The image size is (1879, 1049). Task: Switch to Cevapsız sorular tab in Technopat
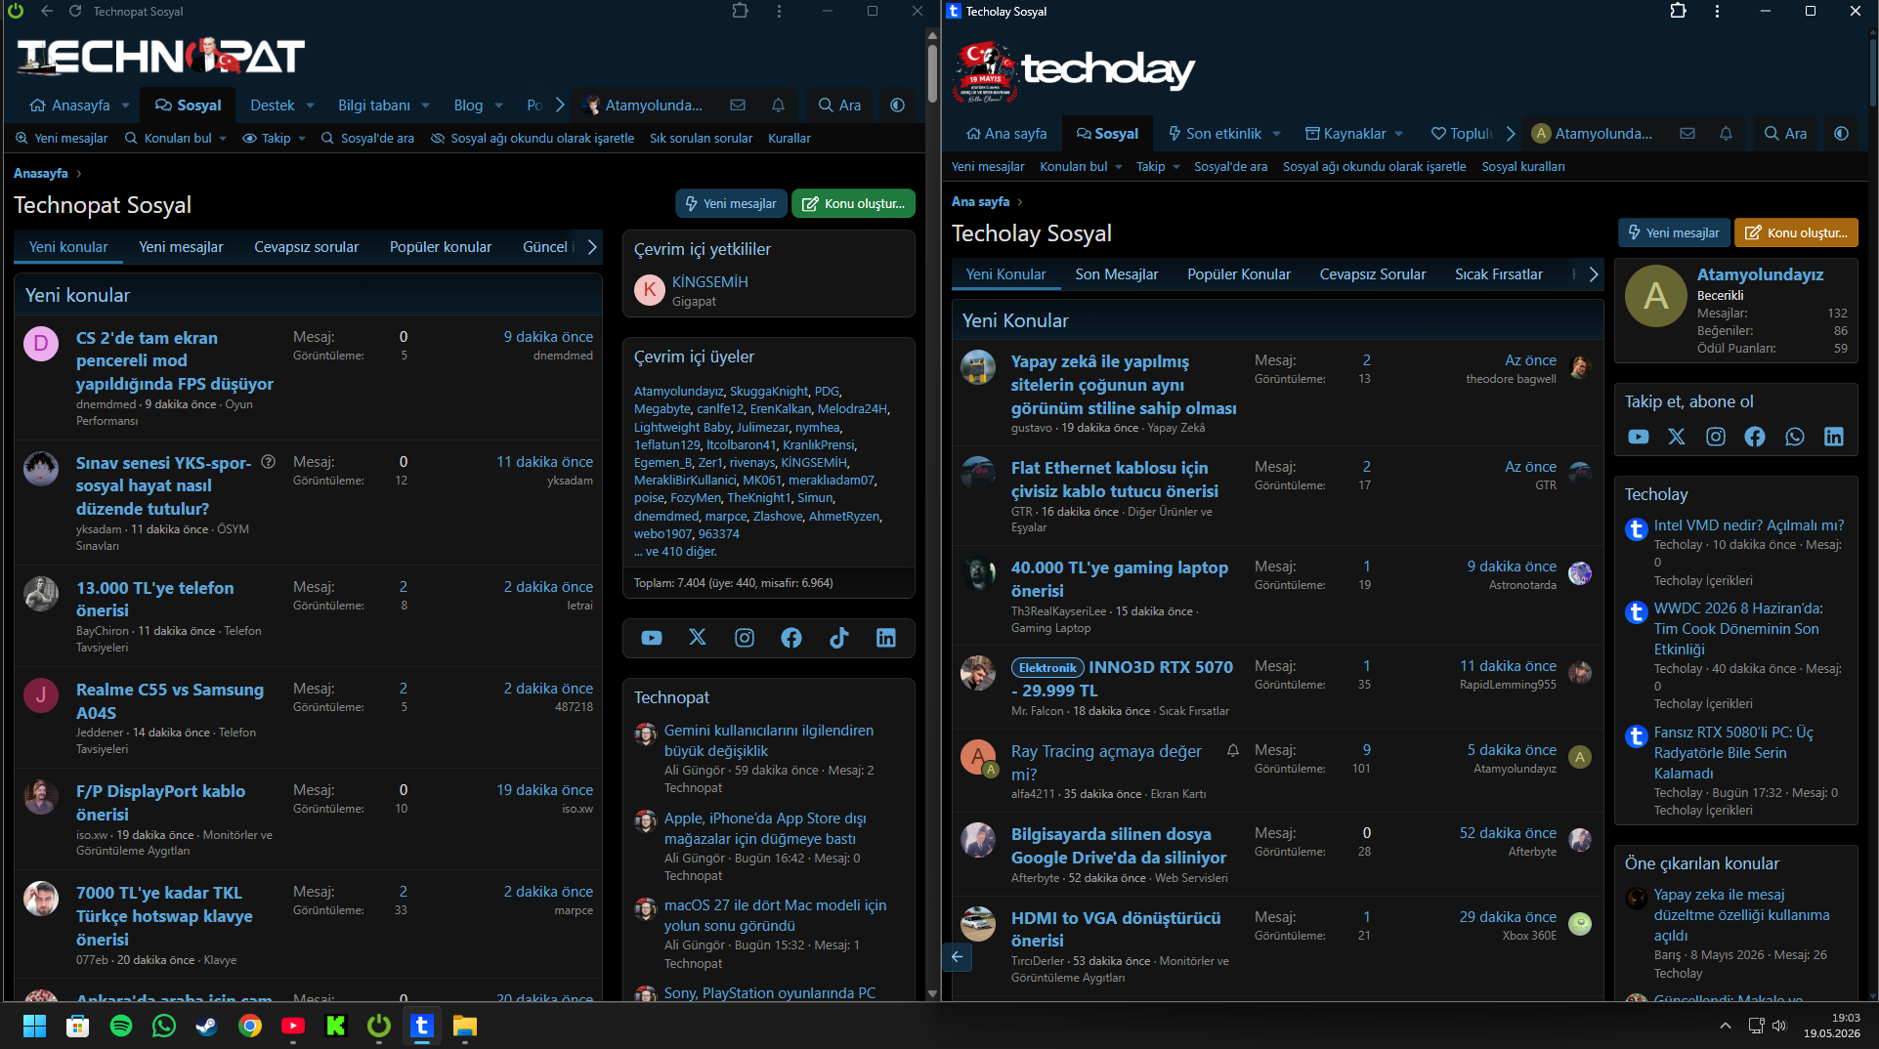(x=307, y=247)
